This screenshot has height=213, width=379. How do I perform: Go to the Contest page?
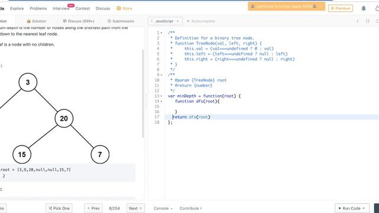pyautogui.click(x=82, y=8)
